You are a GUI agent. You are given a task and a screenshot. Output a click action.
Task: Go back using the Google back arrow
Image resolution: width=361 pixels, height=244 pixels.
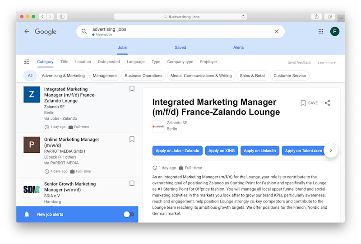click(27, 31)
